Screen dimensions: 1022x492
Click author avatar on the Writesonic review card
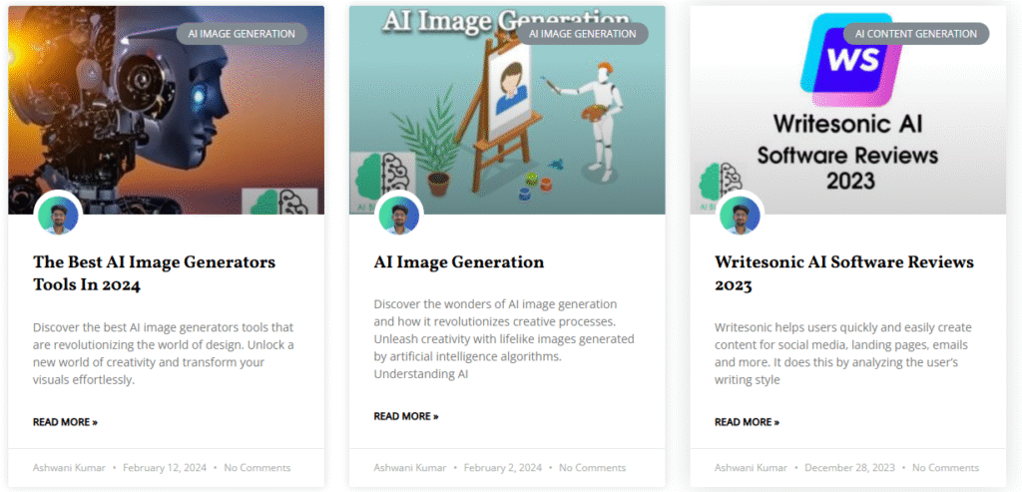click(x=740, y=214)
